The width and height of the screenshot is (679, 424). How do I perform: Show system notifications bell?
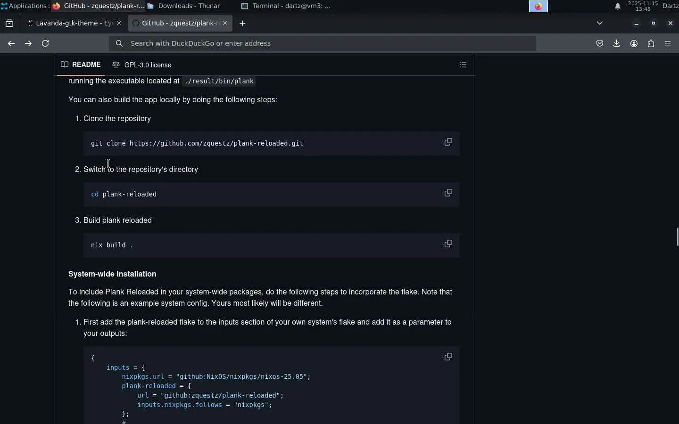click(618, 6)
